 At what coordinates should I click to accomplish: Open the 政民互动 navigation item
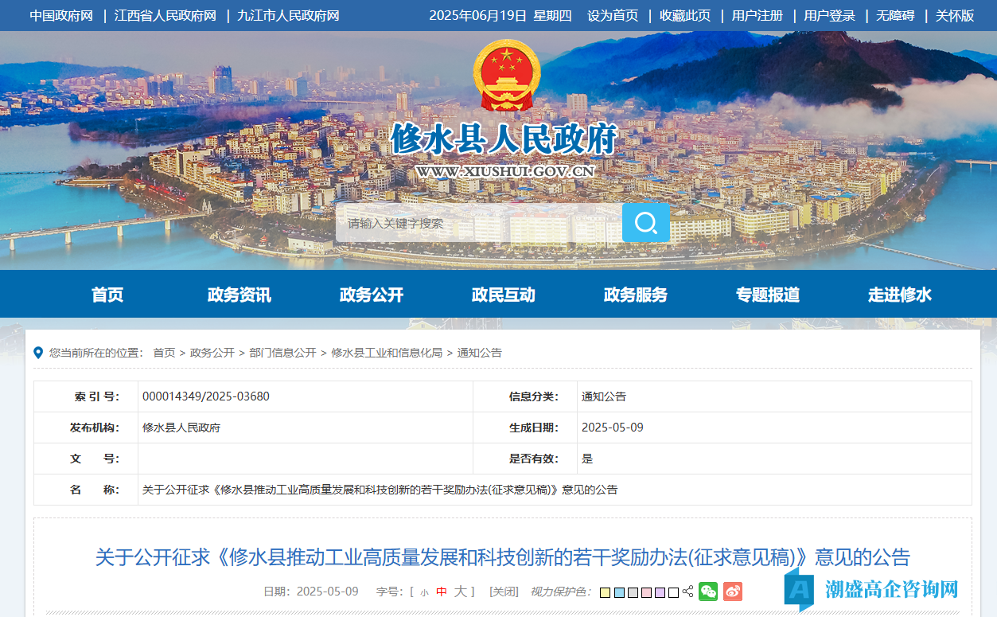[x=504, y=295]
